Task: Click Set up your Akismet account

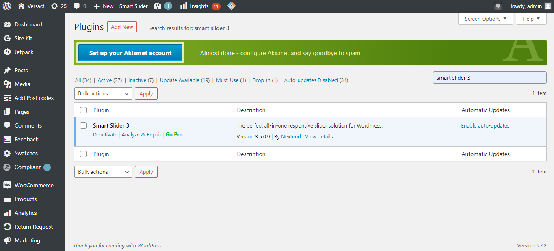Action: pos(130,53)
